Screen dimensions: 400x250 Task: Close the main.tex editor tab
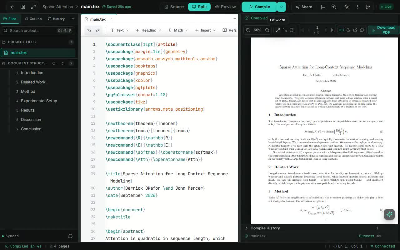pyautogui.click(x=111, y=19)
